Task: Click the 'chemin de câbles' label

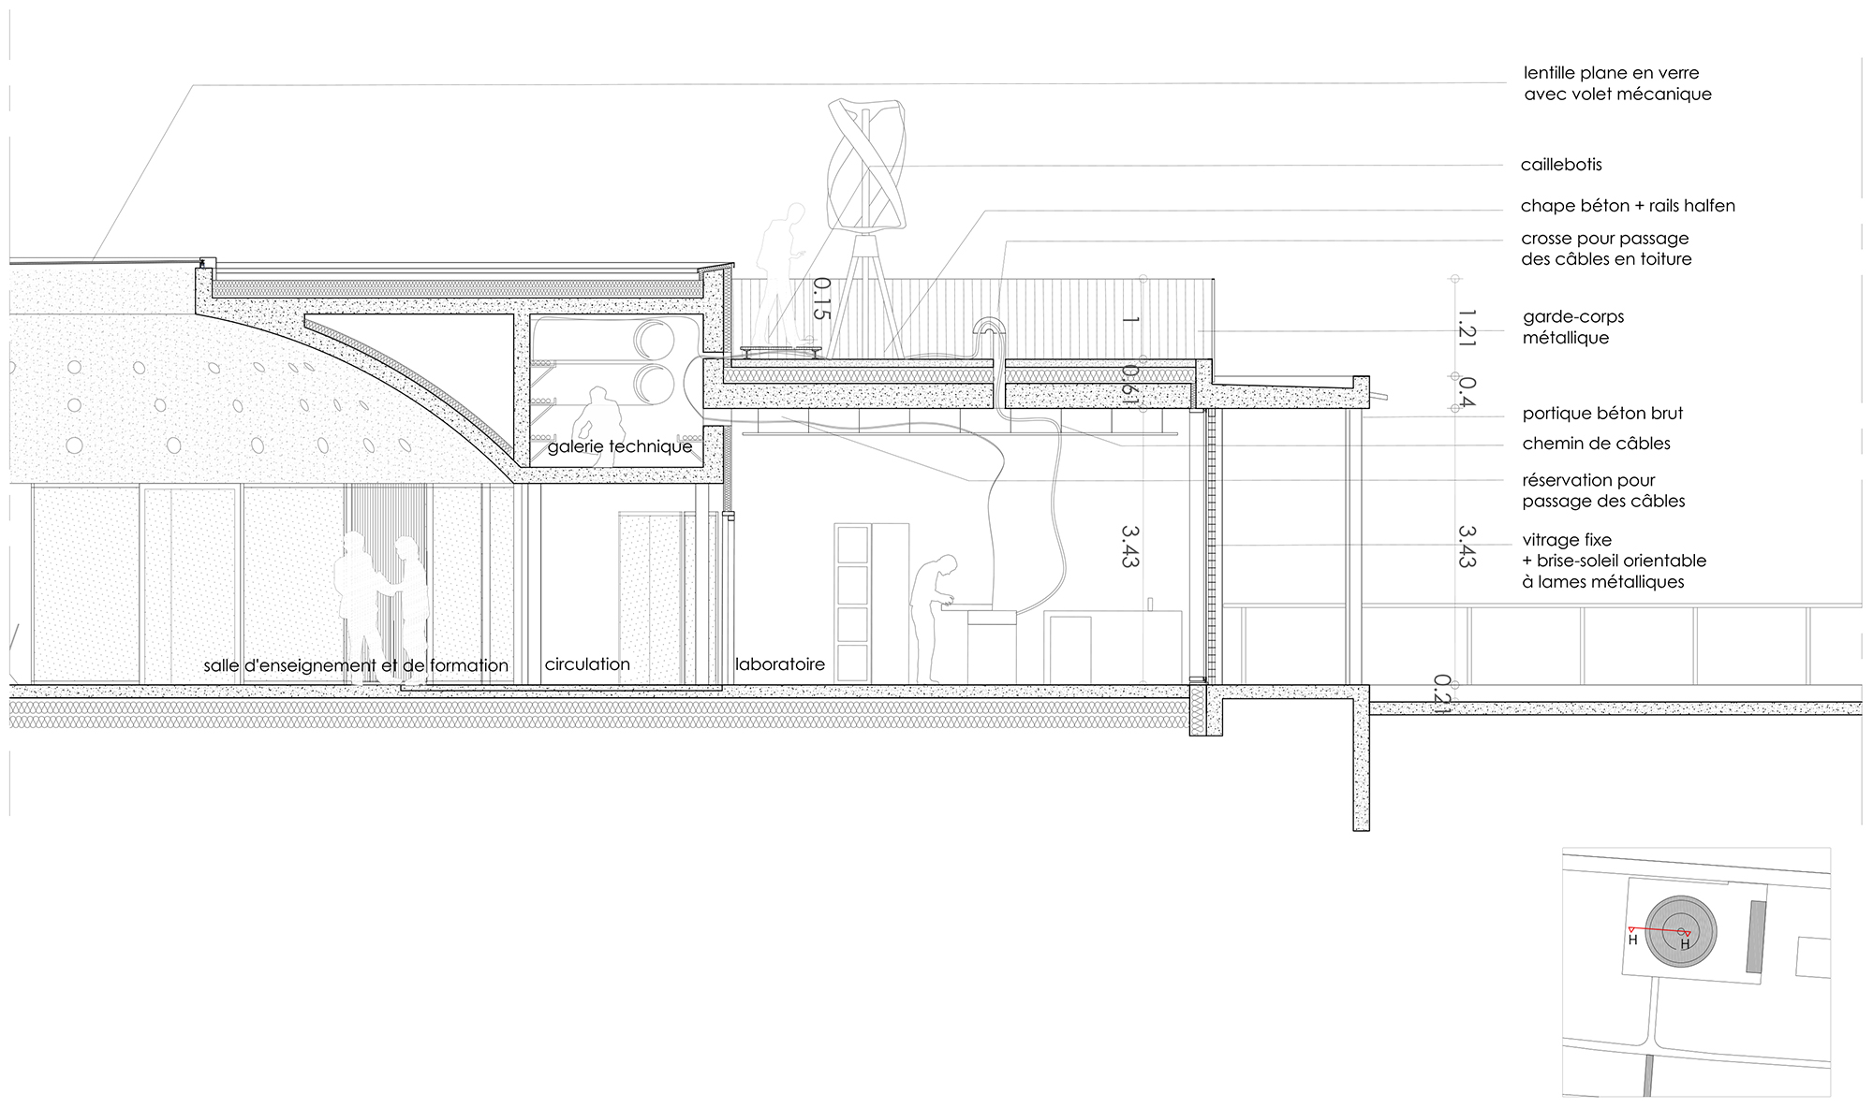Action: click(x=1598, y=445)
